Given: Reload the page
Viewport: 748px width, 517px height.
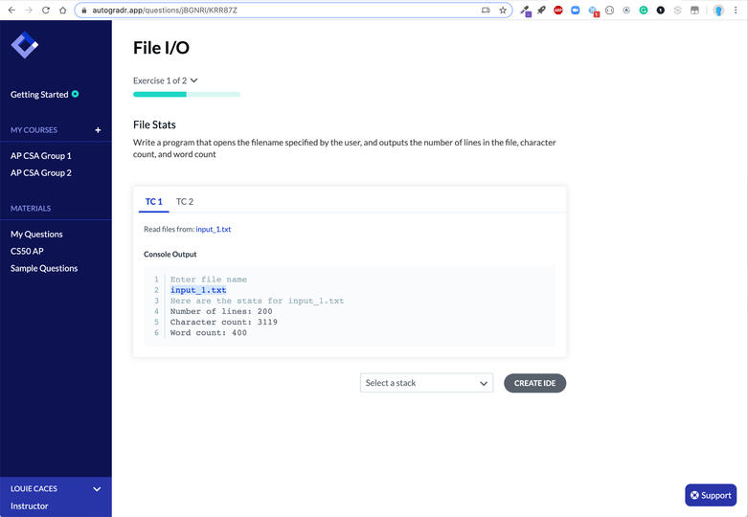Looking at the screenshot, I should click(x=46, y=10).
